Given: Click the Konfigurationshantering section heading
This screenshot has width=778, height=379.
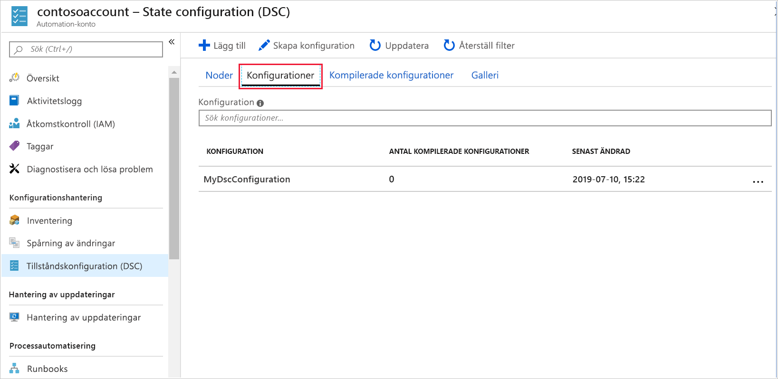Looking at the screenshot, I should tap(56, 198).
